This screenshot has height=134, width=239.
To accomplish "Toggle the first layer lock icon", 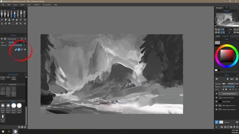I will tap(223, 89).
